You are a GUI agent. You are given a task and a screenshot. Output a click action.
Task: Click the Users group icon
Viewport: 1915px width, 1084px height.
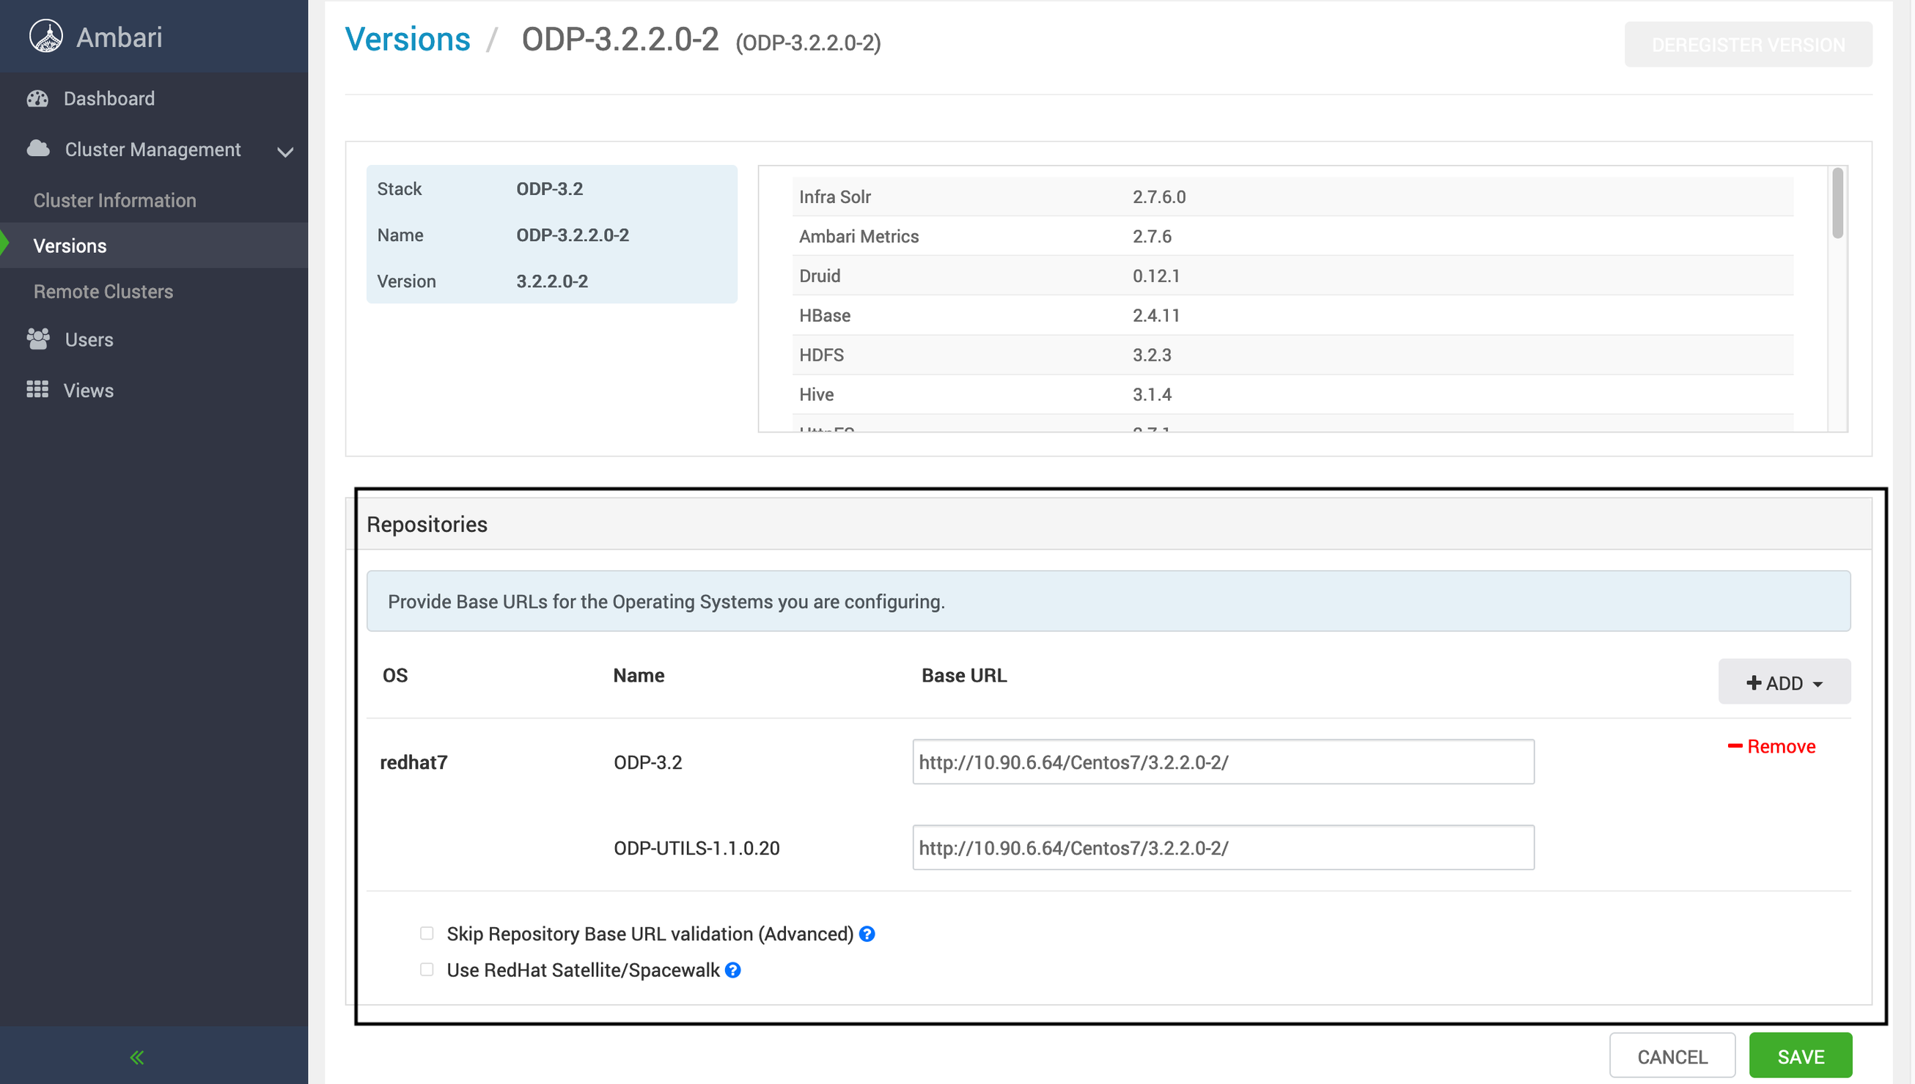point(38,339)
